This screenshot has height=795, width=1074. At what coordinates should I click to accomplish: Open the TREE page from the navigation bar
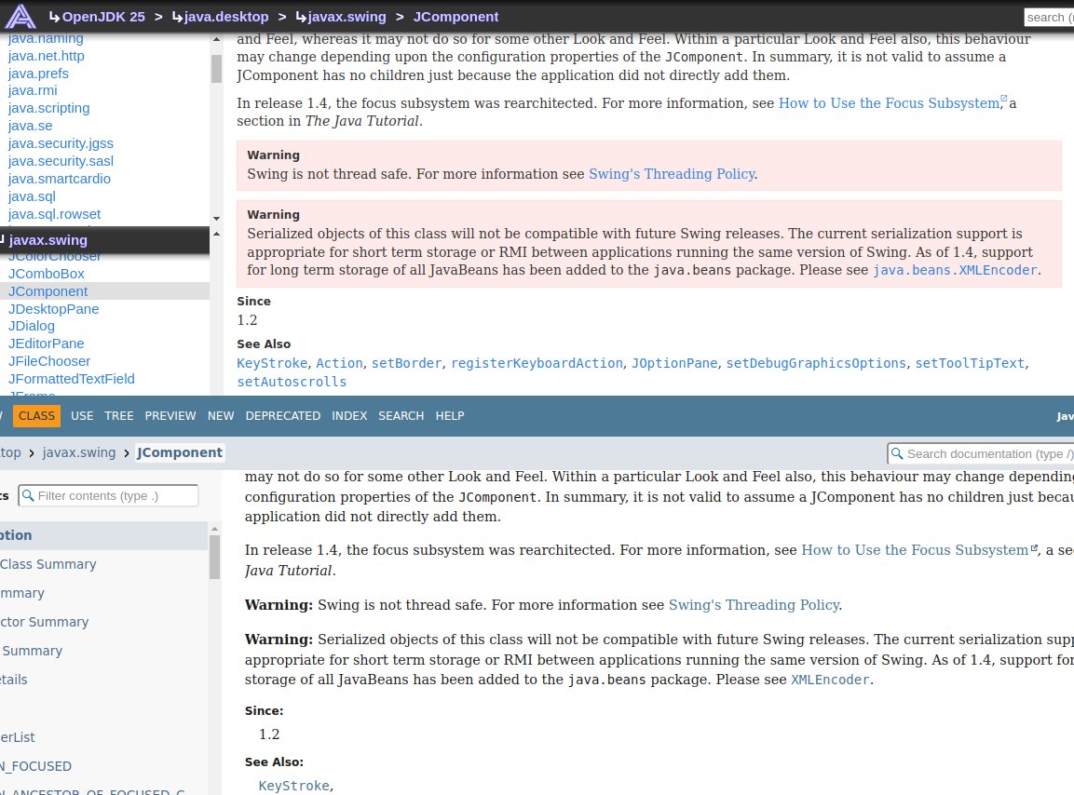pos(118,416)
